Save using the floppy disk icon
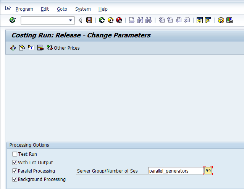 pyautogui.click(x=89, y=20)
